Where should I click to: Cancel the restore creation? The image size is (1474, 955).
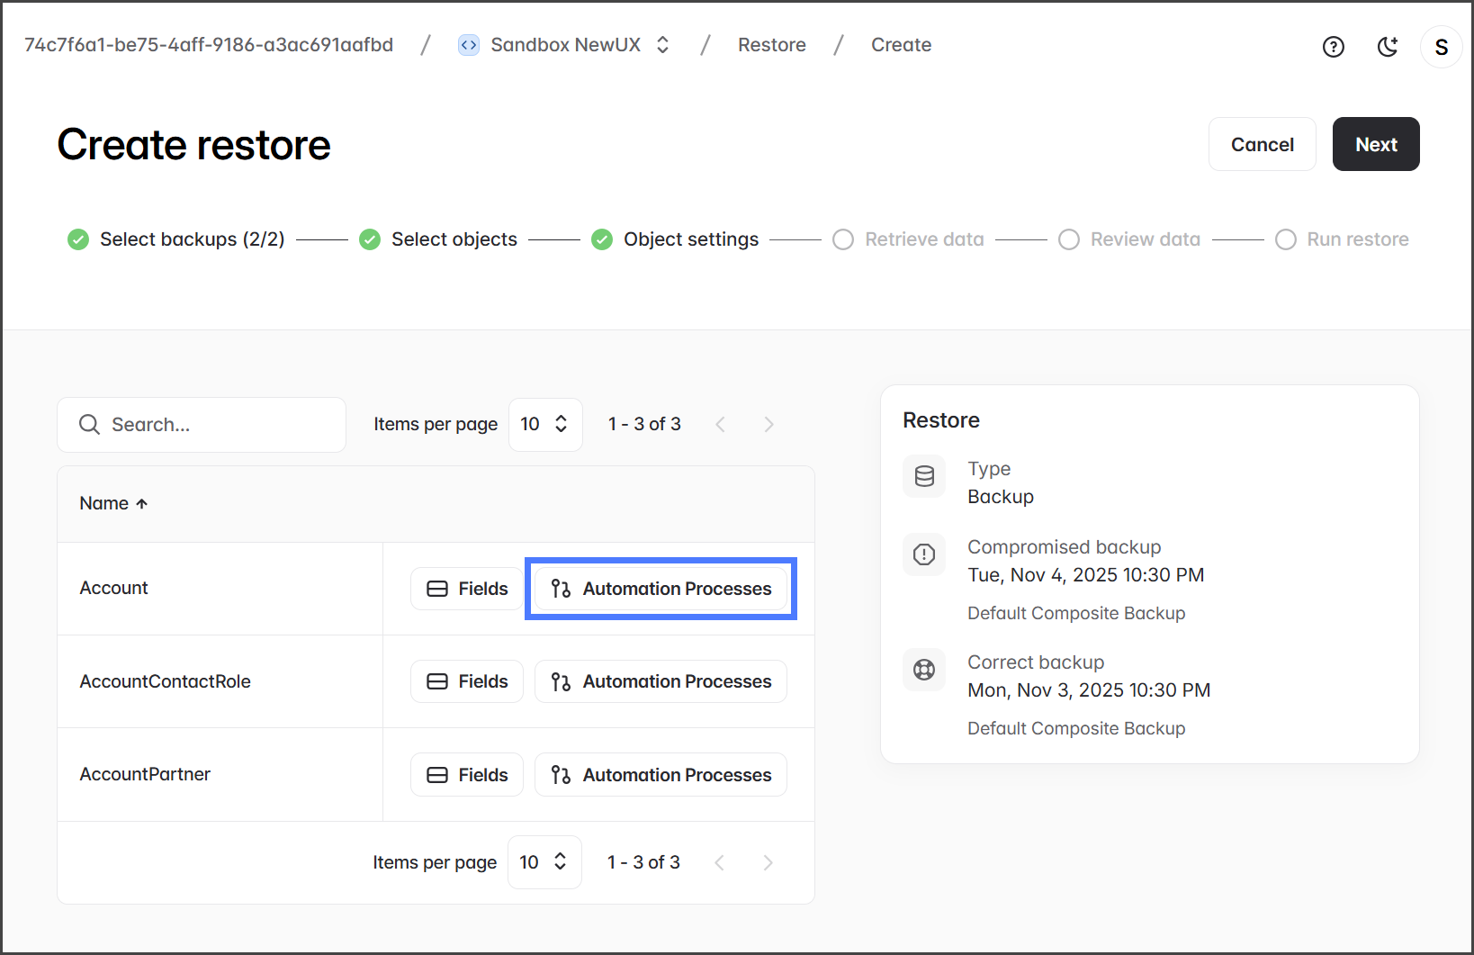pos(1262,144)
